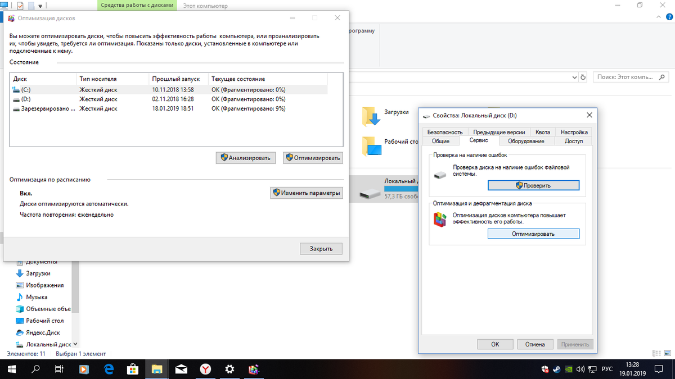Launch Microsoft Edge from taskbar
The height and width of the screenshot is (379, 675).
tap(109, 369)
